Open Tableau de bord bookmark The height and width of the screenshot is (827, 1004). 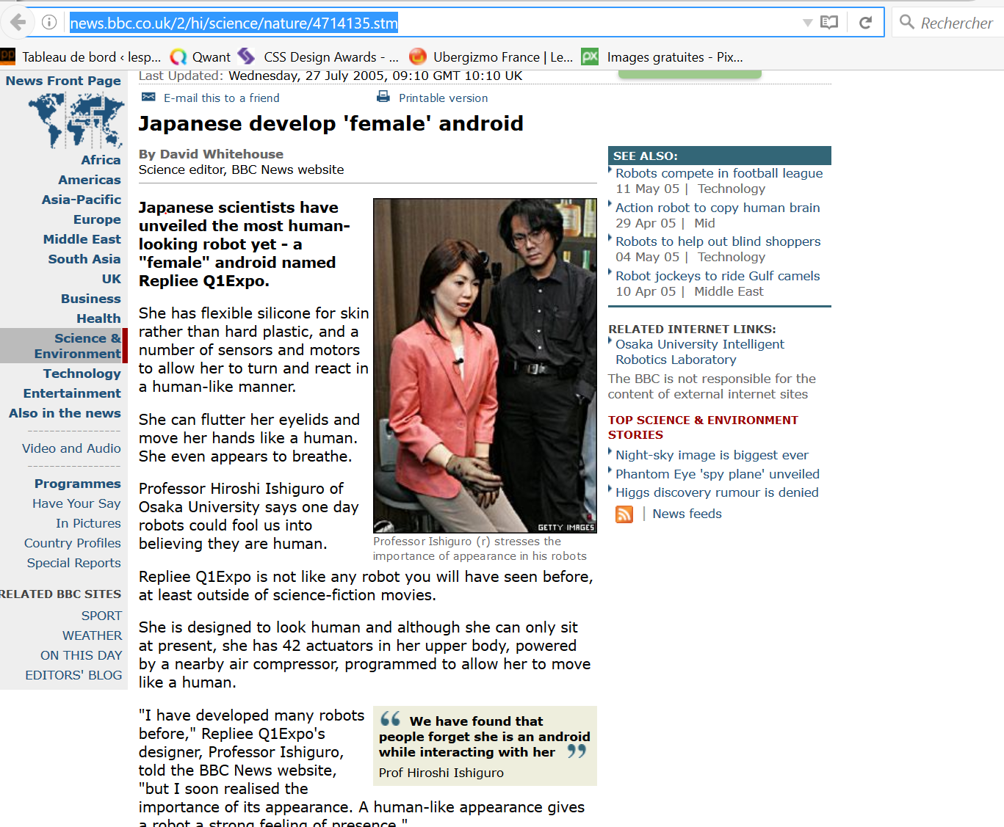(81, 57)
